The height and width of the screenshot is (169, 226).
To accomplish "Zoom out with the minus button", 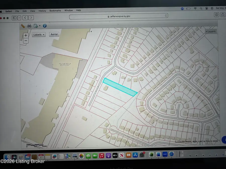I will [x=26, y=41].
